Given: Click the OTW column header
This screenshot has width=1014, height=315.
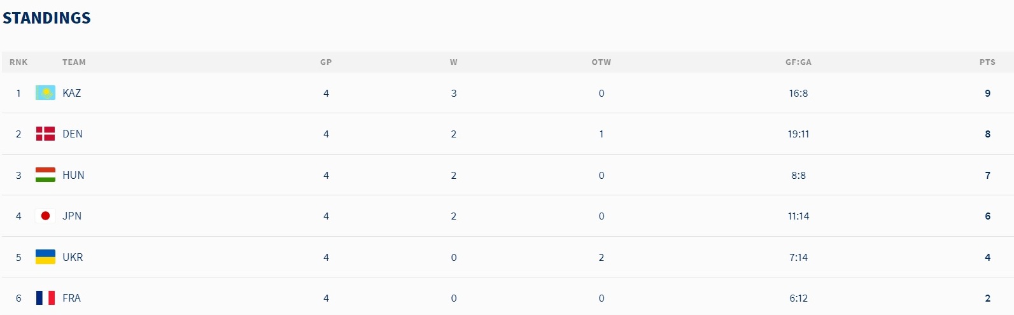Looking at the screenshot, I should 602,62.
